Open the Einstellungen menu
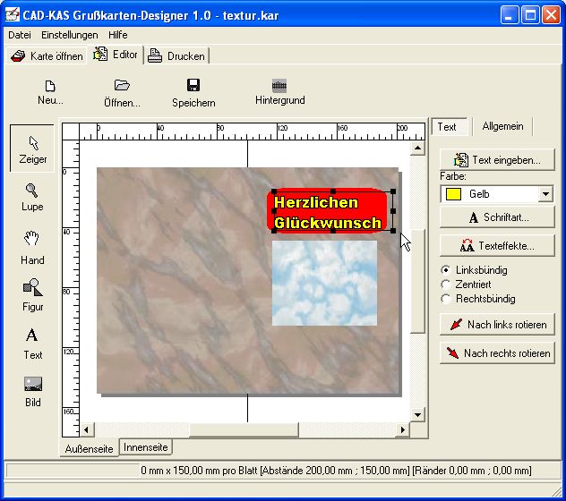The width and height of the screenshot is (566, 501). point(69,35)
